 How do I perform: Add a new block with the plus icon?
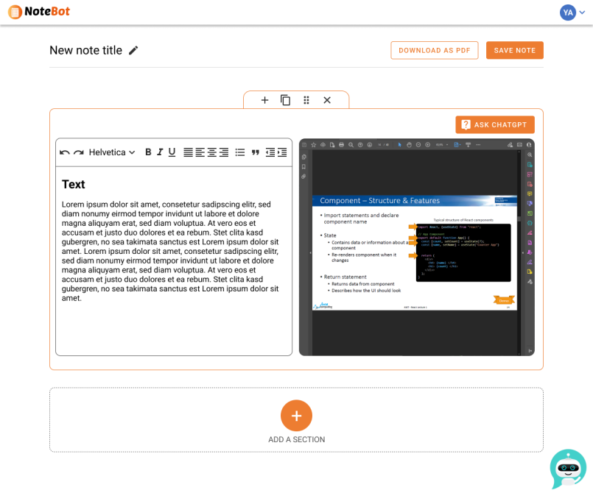pyautogui.click(x=264, y=100)
